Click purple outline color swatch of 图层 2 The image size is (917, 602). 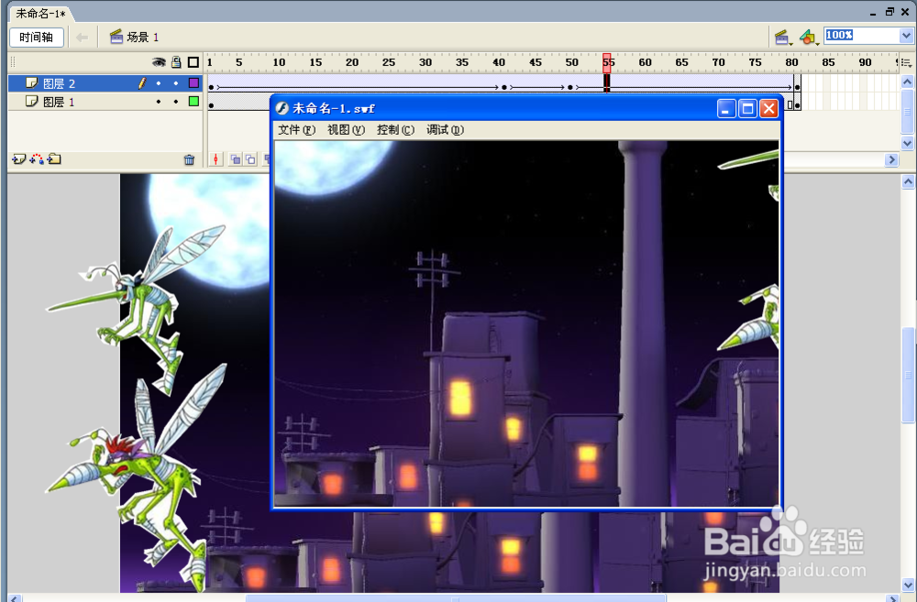coord(193,83)
